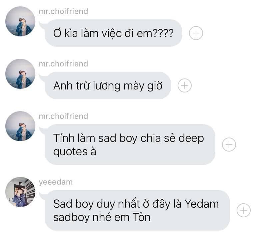
Task: Click the mr.choifriend username above 'Anh trừ lương mày giờ'
Action: tap(63, 64)
